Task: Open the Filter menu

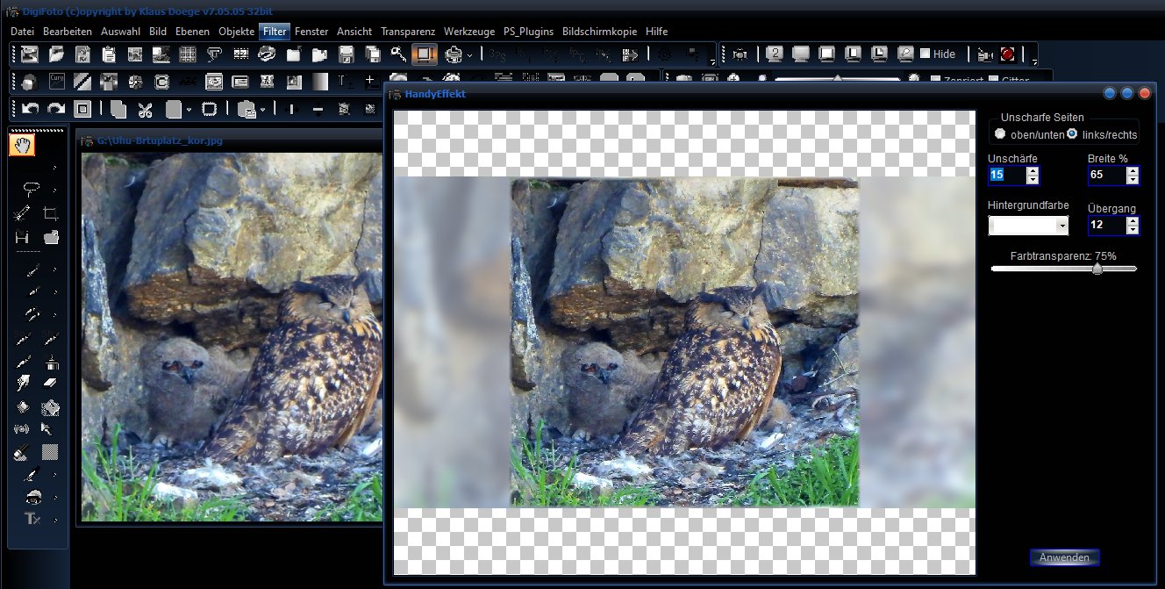Action: click(274, 31)
